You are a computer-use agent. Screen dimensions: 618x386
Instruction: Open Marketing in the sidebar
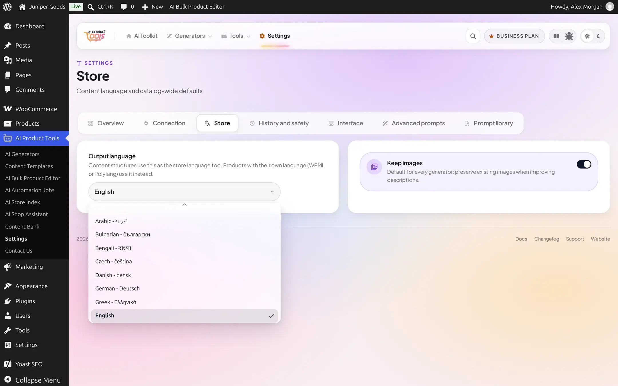click(x=34, y=267)
